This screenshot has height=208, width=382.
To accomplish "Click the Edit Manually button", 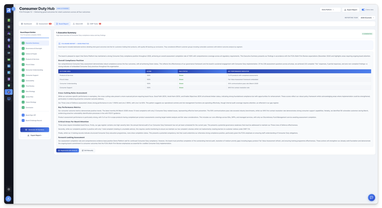I will (88, 150).
